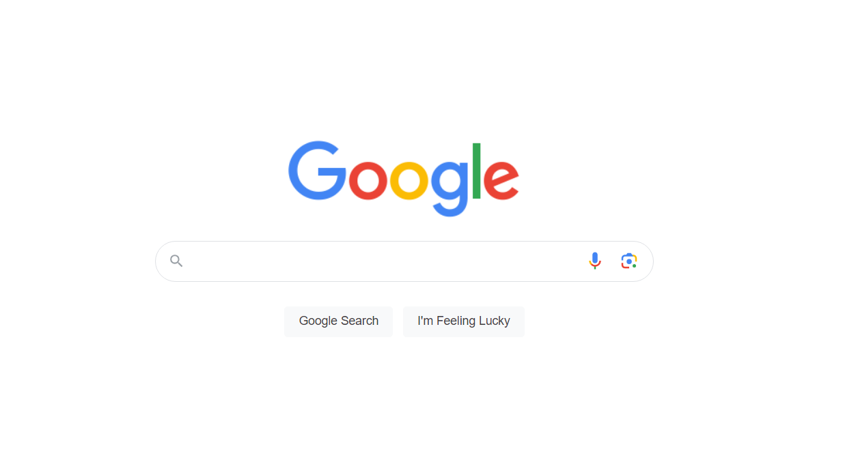
Task: Launch image search using the camera icon
Action: [x=629, y=261]
